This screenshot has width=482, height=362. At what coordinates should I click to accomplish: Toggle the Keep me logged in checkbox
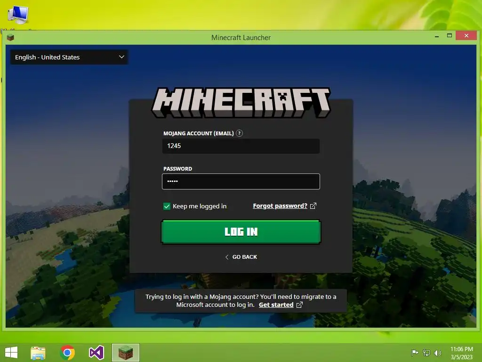click(x=167, y=206)
